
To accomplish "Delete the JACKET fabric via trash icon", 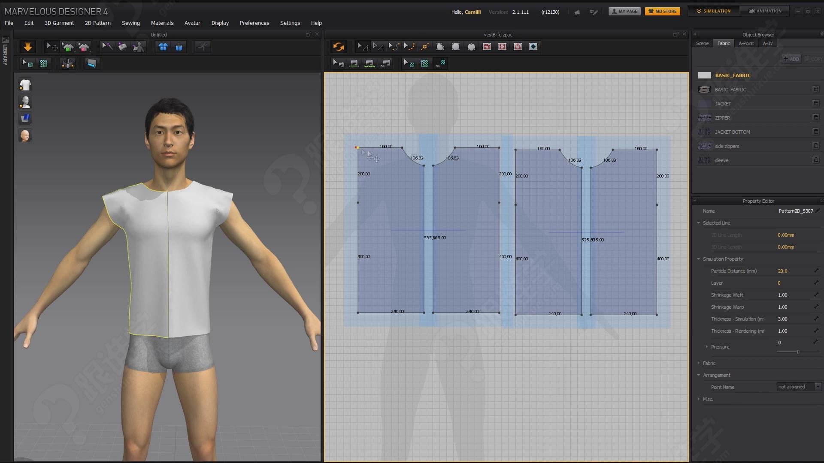I will [x=816, y=103].
